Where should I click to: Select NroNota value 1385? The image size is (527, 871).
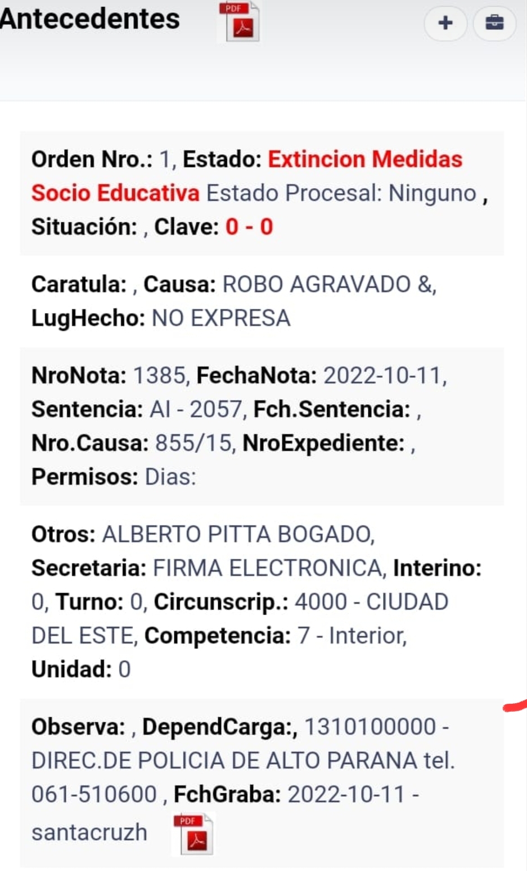click(159, 376)
